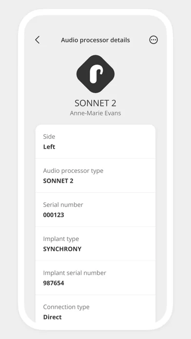Screen dimensions: 191x339
Task: Tap the SONNET 2 device name heading
Action: pyautogui.click(x=95, y=103)
